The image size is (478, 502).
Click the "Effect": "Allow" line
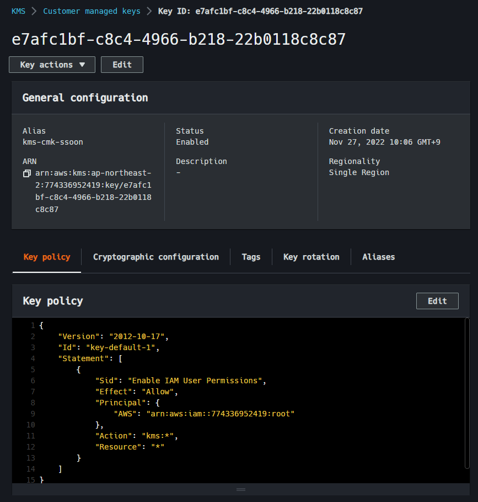pos(136,392)
